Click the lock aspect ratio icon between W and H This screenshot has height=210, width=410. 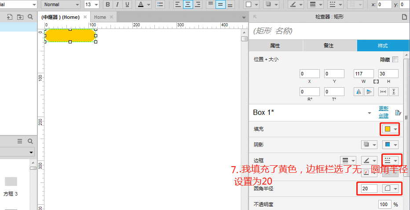click(376, 82)
